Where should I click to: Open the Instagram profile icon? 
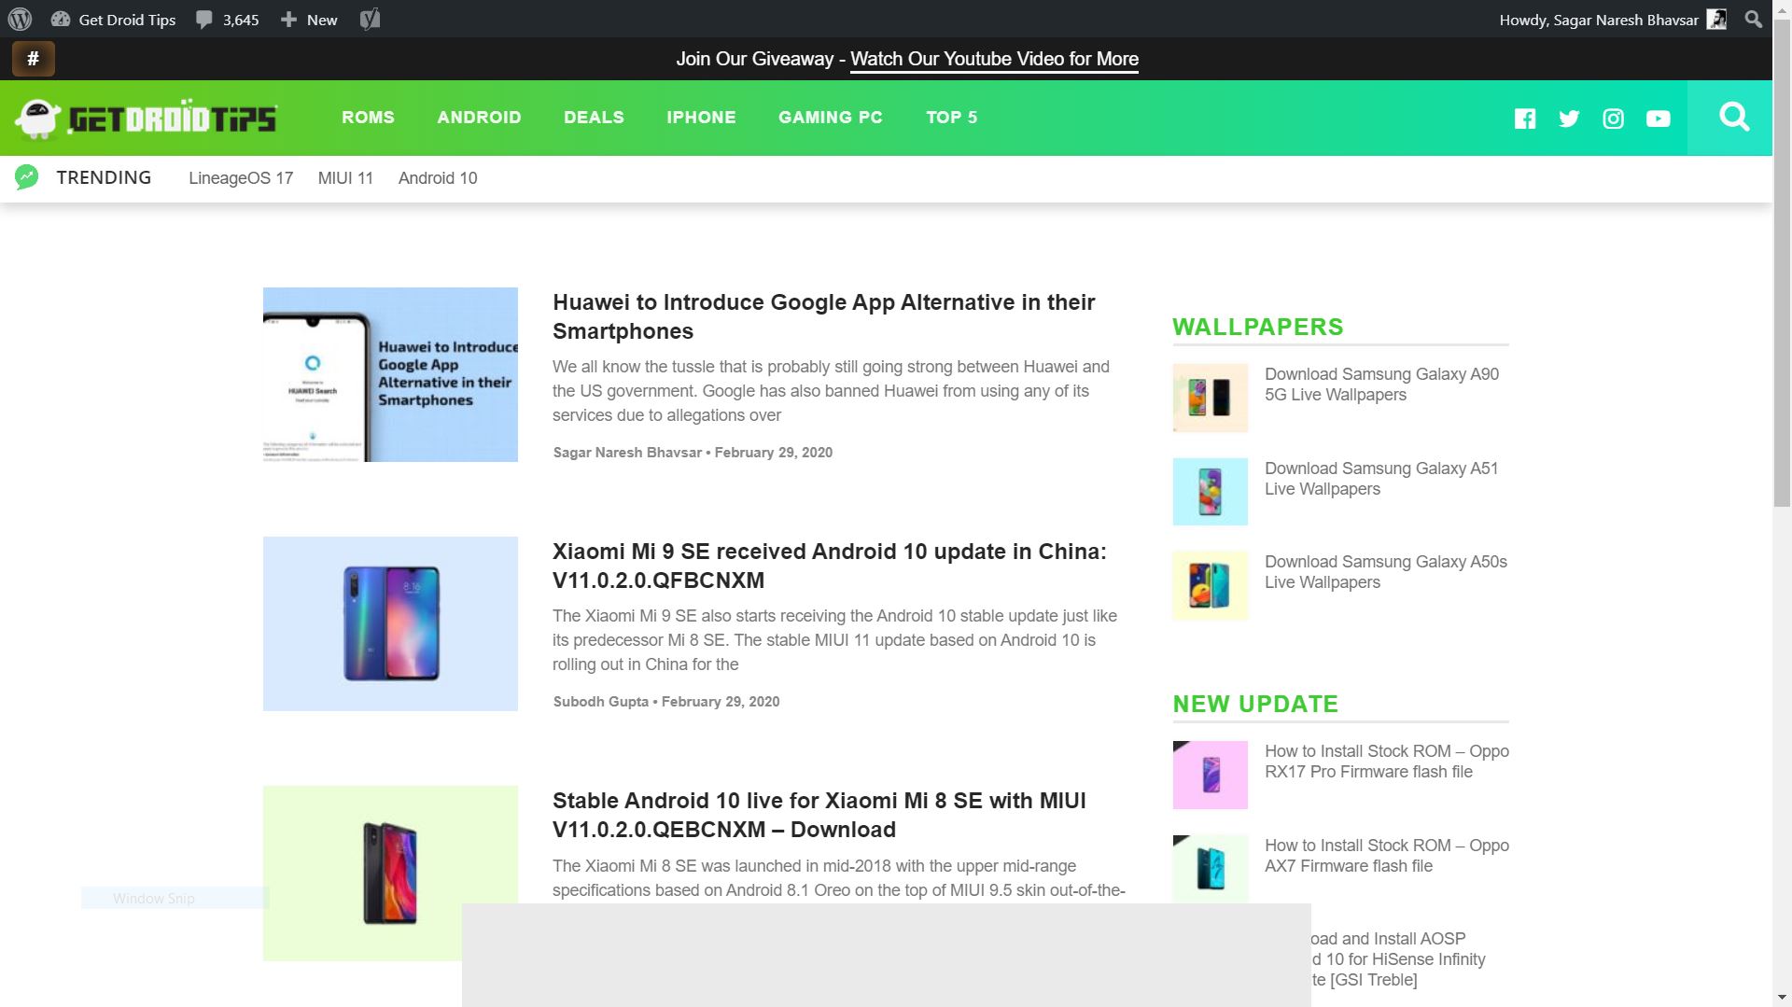click(x=1614, y=119)
